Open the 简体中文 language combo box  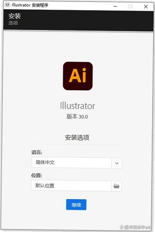click(77, 163)
